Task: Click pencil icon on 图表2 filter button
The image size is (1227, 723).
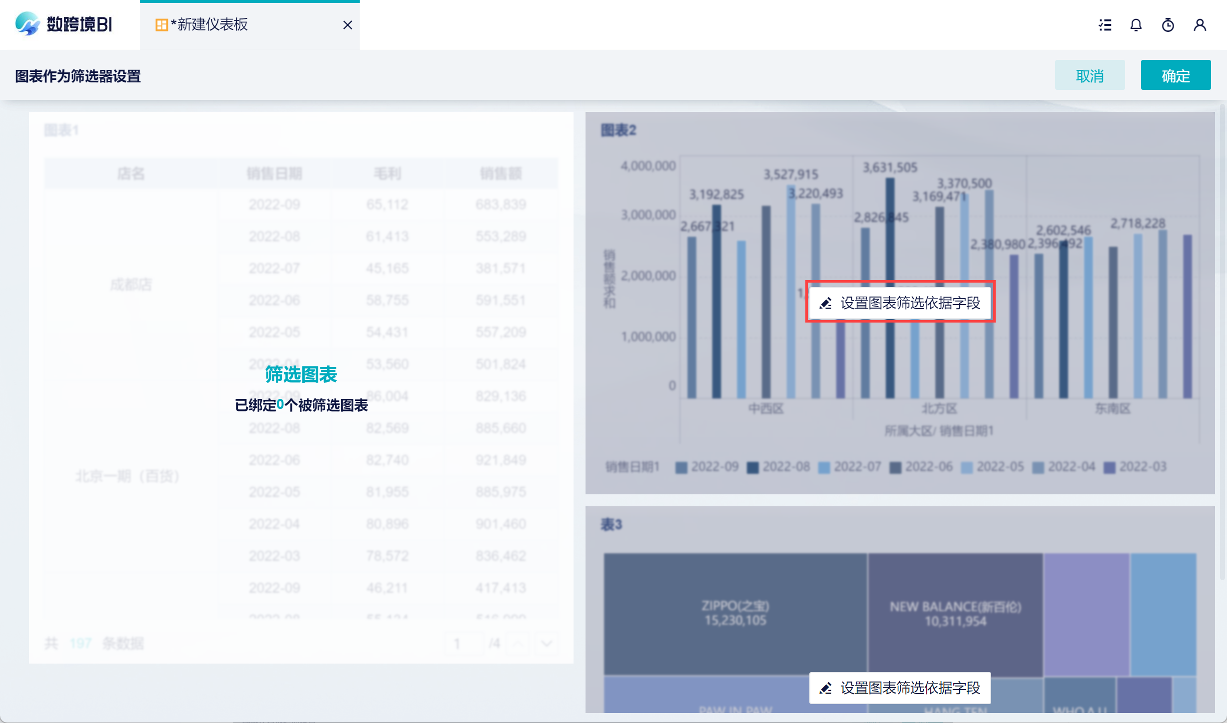Action: (826, 303)
